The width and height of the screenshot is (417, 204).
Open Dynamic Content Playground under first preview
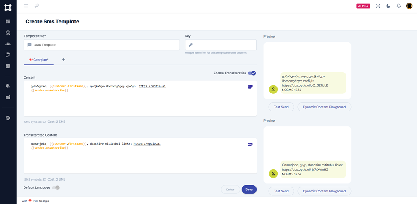point(324,107)
